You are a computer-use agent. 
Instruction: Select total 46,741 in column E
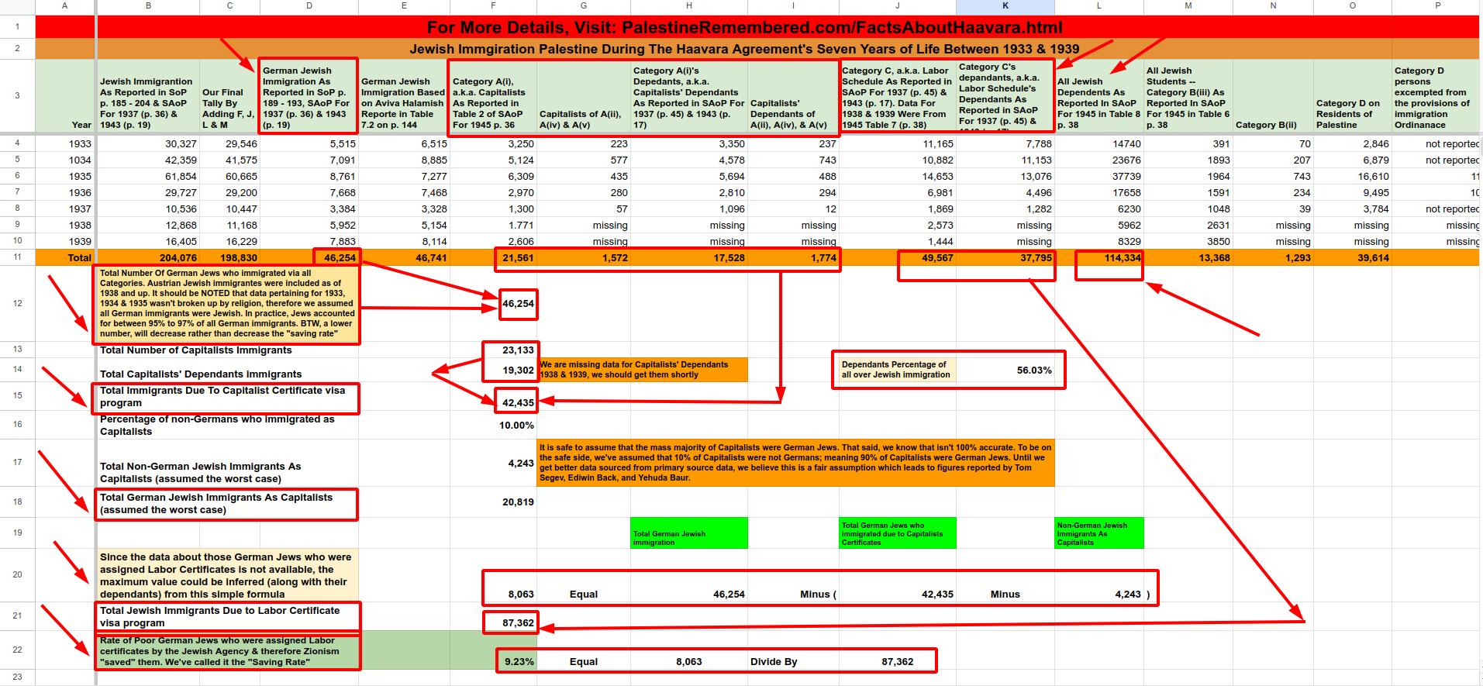404,257
